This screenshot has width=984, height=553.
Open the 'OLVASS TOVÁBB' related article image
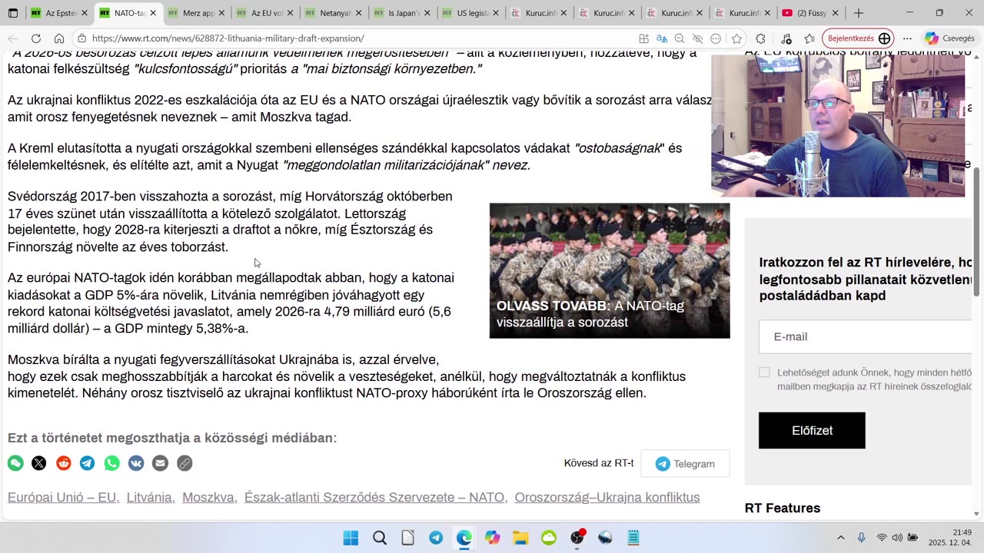pos(610,270)
